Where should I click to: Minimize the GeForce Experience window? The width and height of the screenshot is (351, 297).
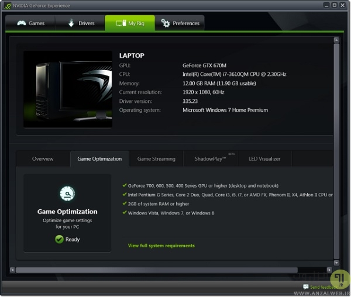click(326, 5)
